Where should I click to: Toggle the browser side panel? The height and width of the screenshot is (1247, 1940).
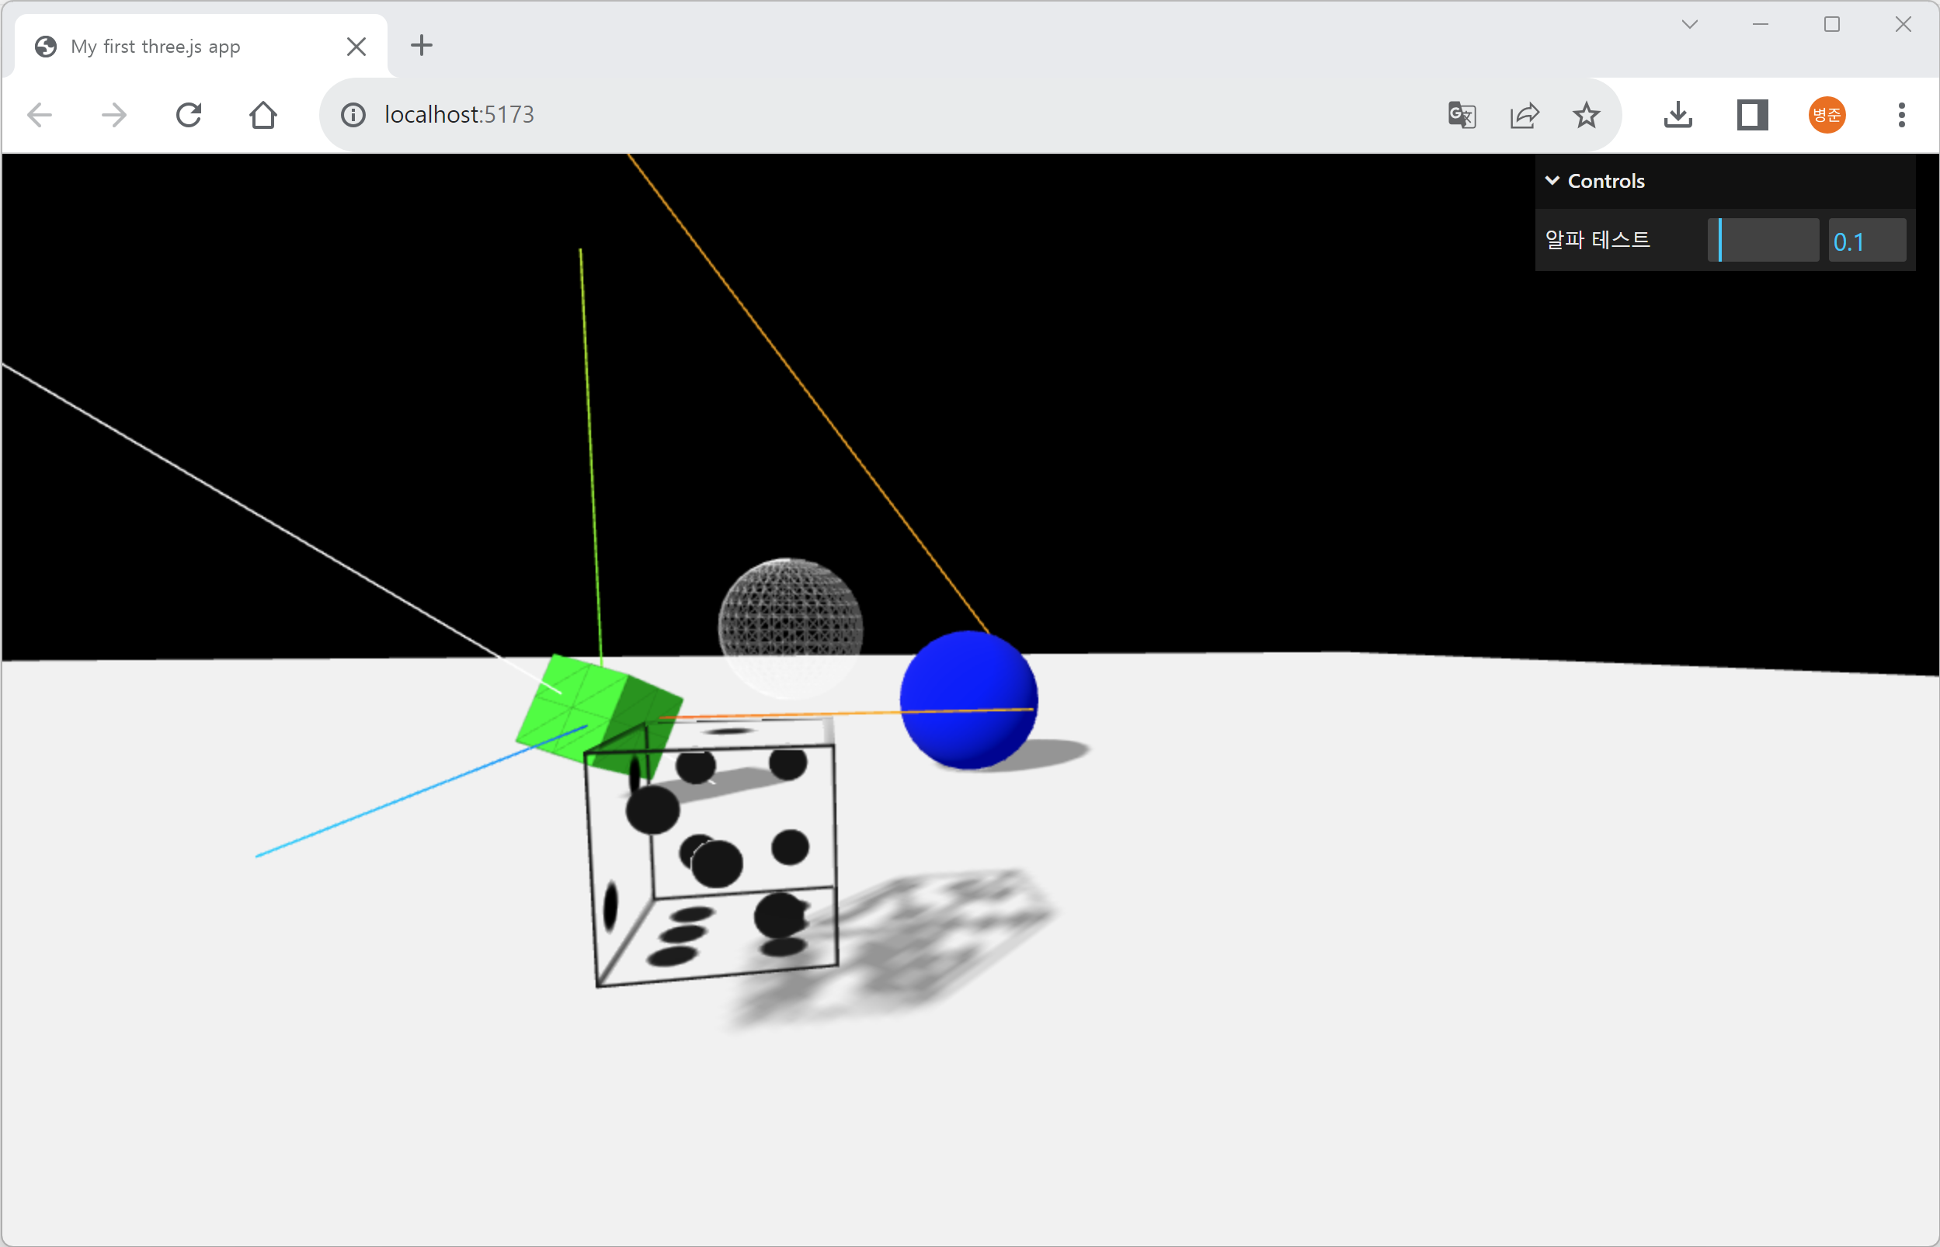pyautogui.click(x=1752, y=115)
